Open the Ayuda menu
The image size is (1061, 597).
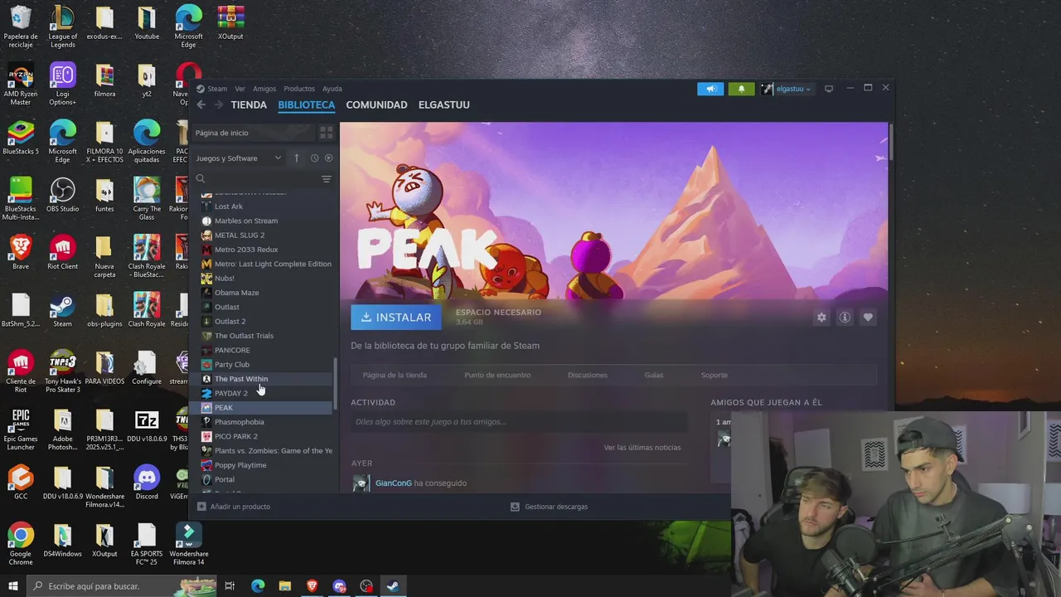[x=332, y=89]
